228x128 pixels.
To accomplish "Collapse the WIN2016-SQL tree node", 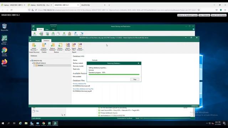I will click(30, 61).
